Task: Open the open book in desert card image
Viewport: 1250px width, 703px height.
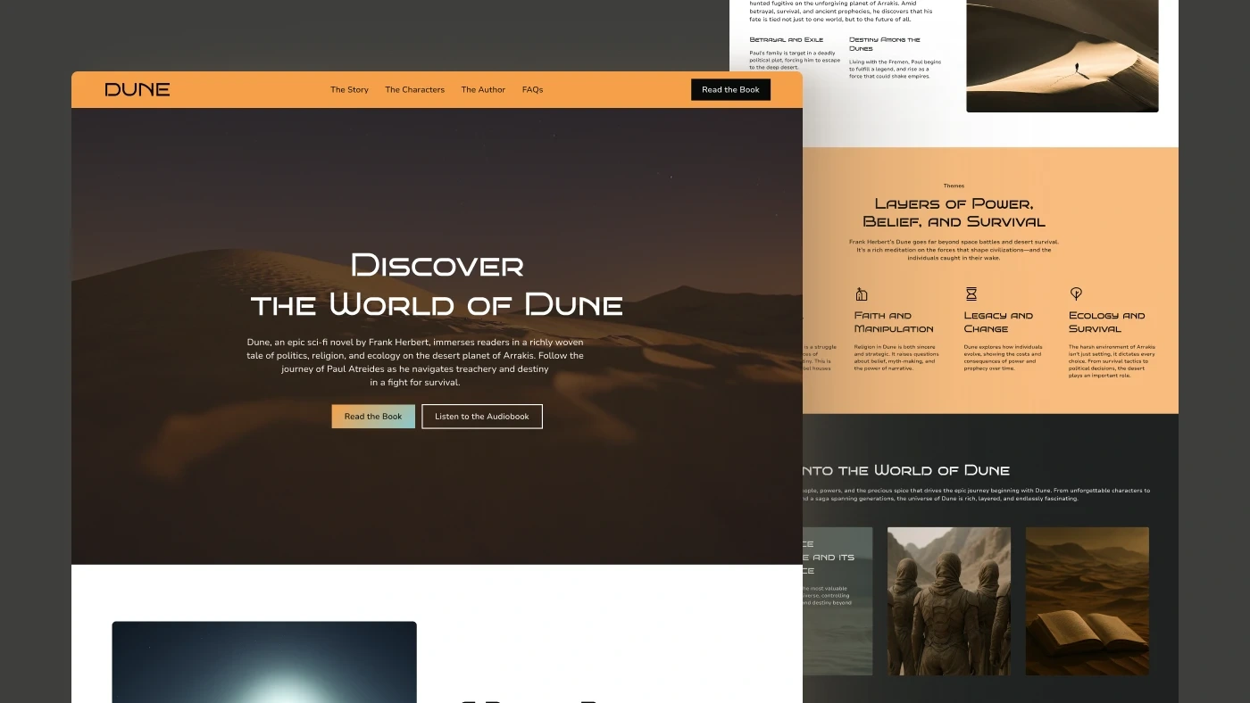Action: click(1087, 601)
